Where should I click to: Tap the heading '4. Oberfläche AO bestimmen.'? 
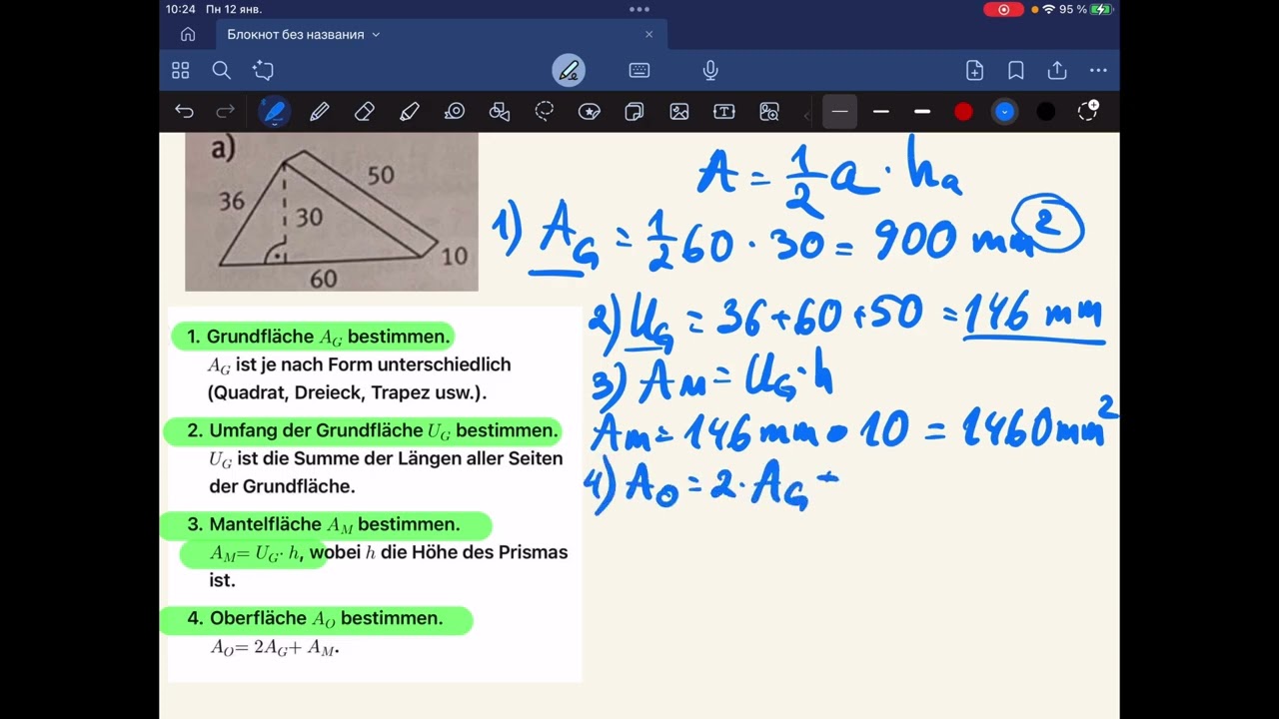tap(315, 619)
